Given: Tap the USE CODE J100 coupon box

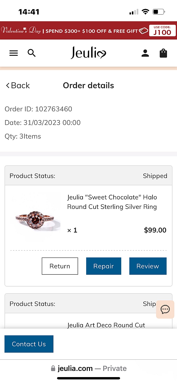Looking at the screenshot, I should point(162,30).
